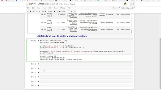Open the command palette keyboard icon
Viewport: 161px width, 90px height.
tap(75, 11)
